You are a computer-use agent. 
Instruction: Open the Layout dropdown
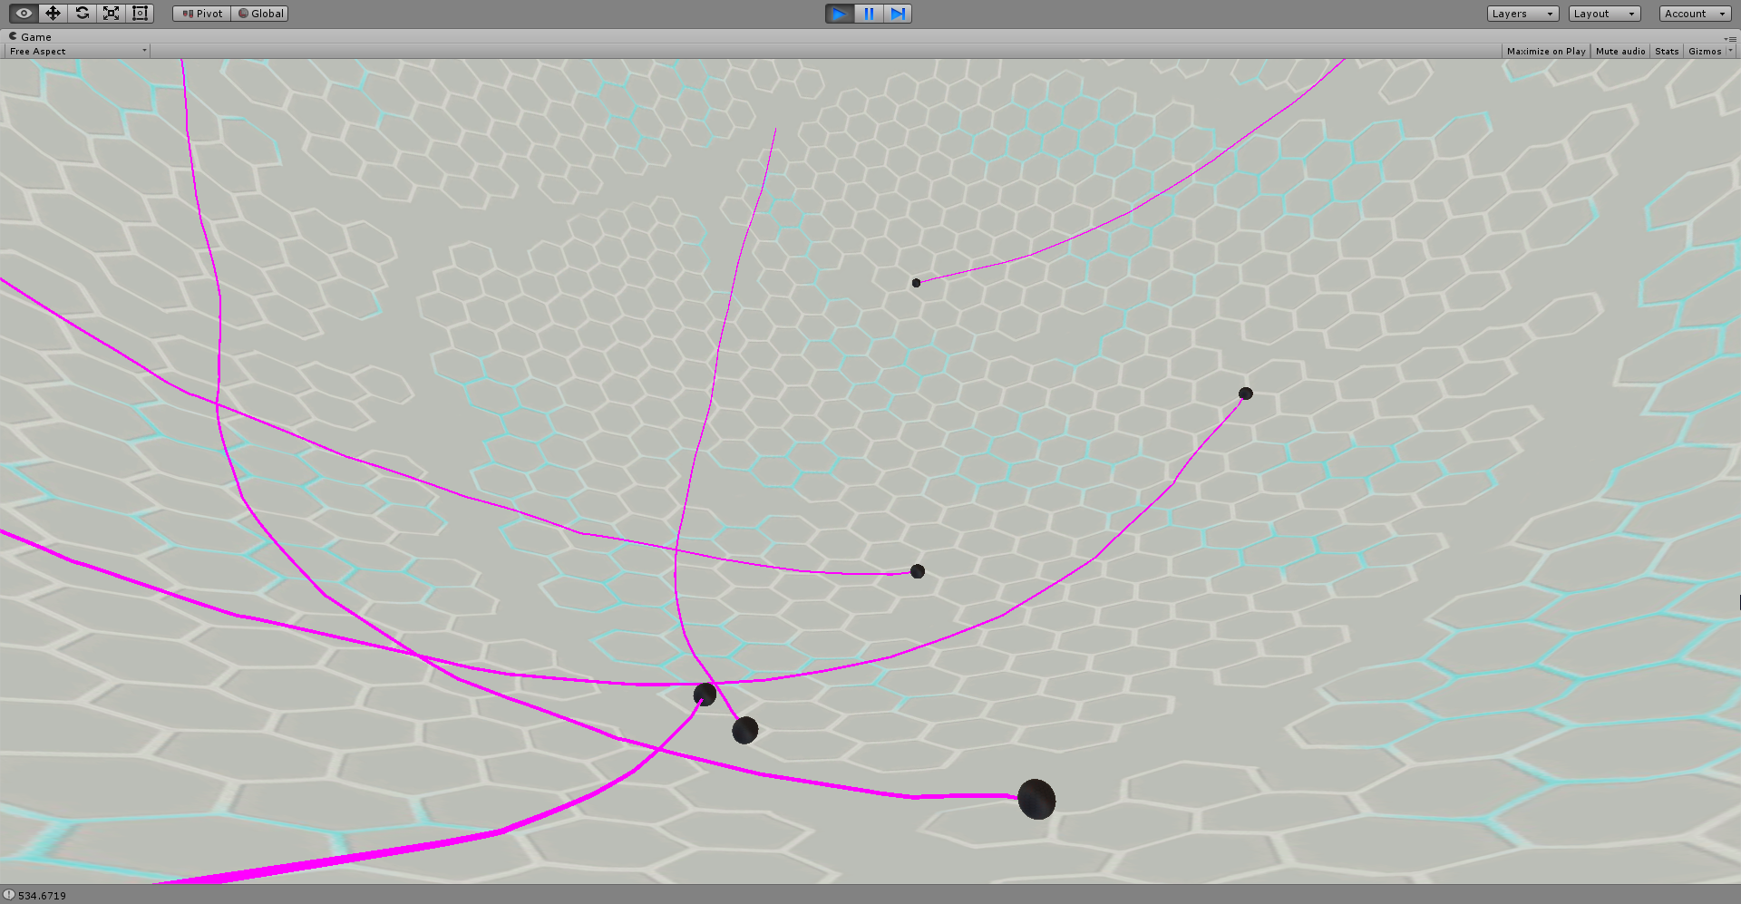click(1605, 14)
